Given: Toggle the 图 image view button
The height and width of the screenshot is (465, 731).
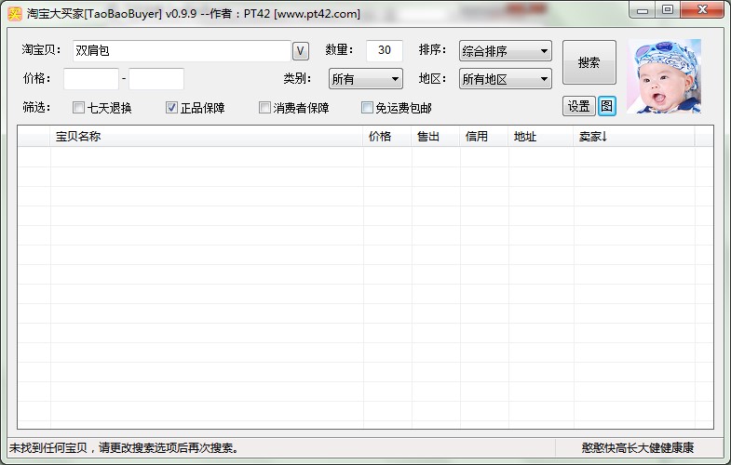Looking at the screenshot, I should tap(607, 106).
